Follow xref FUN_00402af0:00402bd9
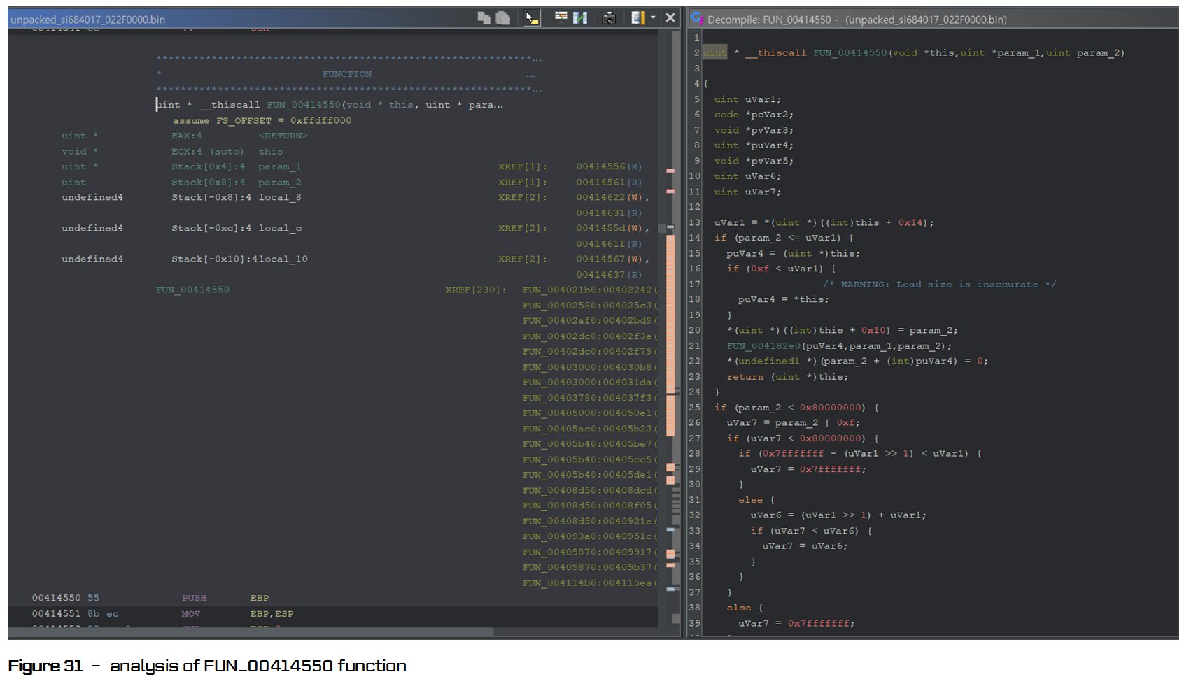Viewport: 1184px width, 679px height. 589,320
